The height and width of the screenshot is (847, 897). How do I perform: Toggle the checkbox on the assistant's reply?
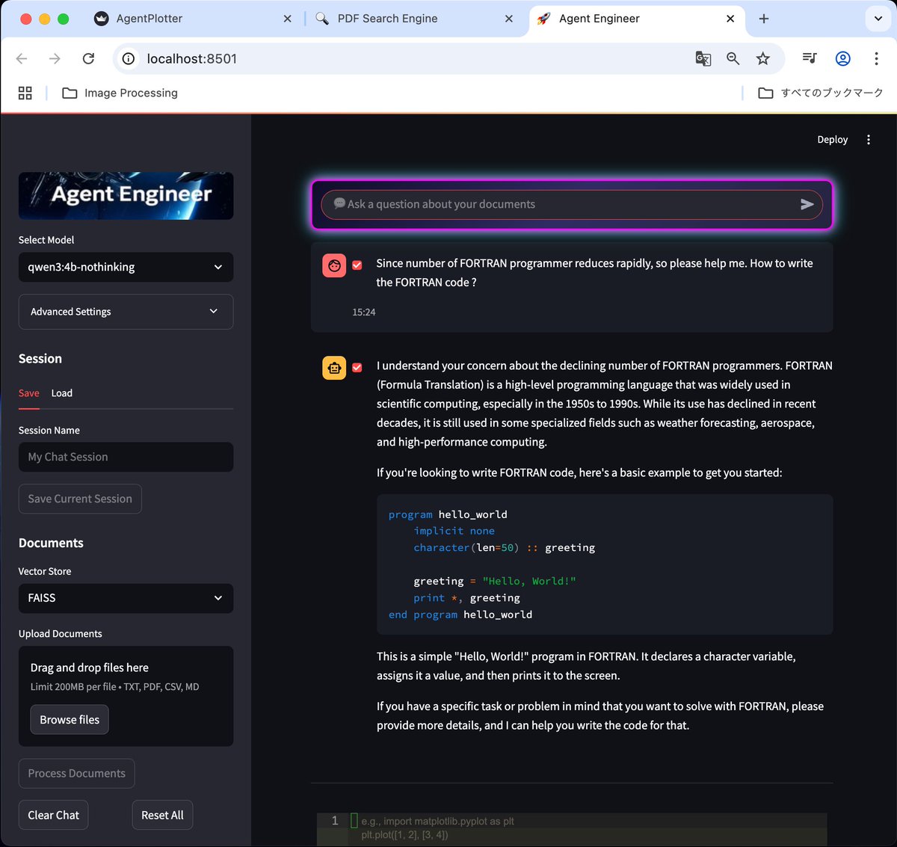point(357,368)
